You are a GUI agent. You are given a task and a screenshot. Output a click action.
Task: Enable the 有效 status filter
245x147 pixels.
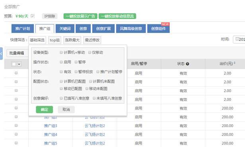pyautogui.click(x=61, y=72)
